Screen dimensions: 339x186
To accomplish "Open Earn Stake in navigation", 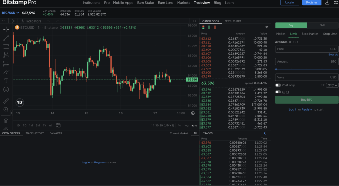I will click(145, 3).
